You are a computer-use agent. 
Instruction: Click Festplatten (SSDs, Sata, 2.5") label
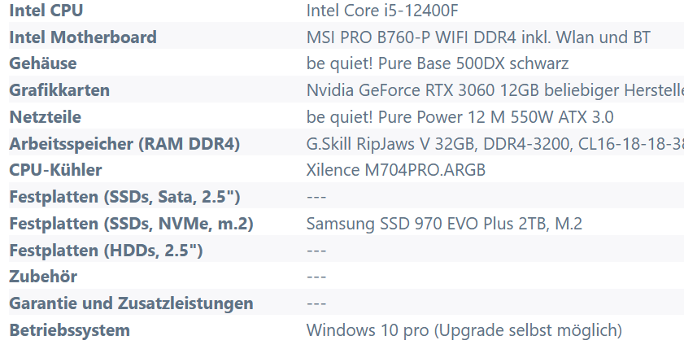124,197
